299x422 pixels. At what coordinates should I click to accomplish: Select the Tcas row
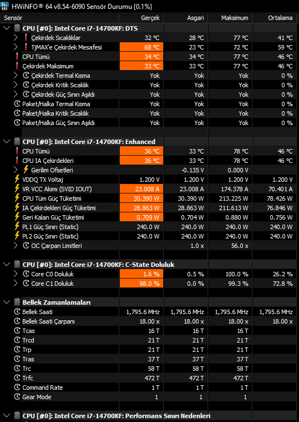(149, 331)
